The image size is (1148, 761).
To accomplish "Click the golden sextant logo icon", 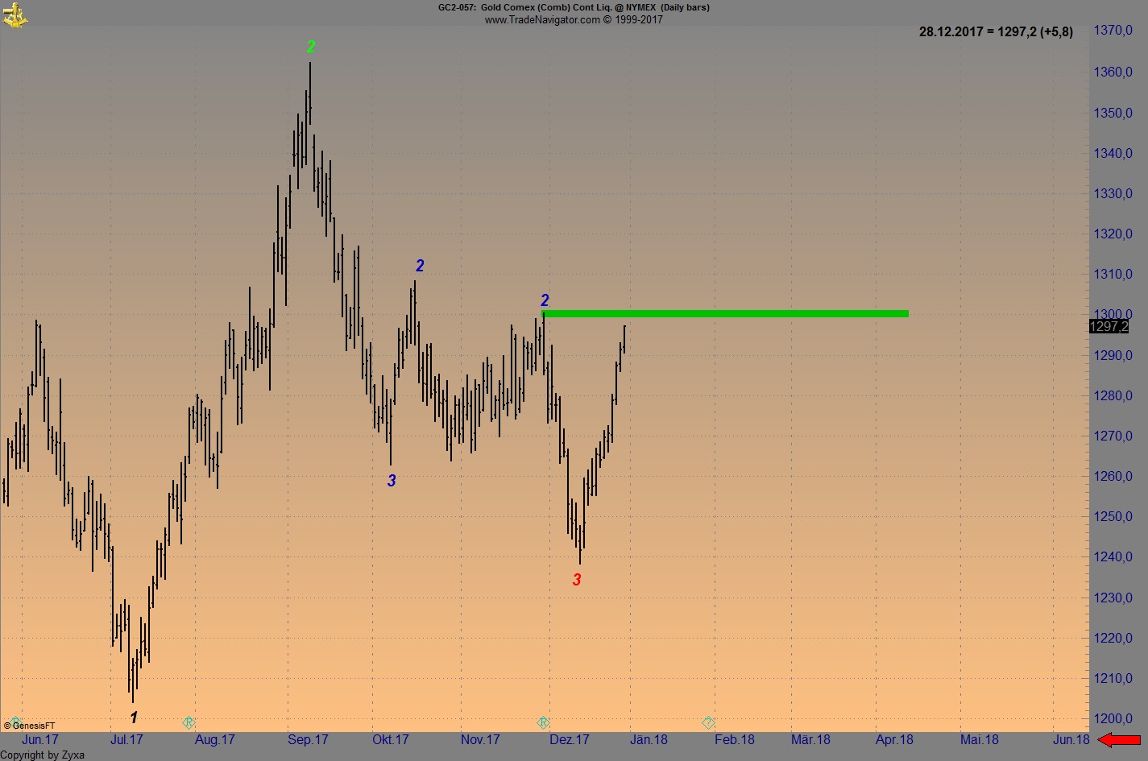I will [16, 14].
